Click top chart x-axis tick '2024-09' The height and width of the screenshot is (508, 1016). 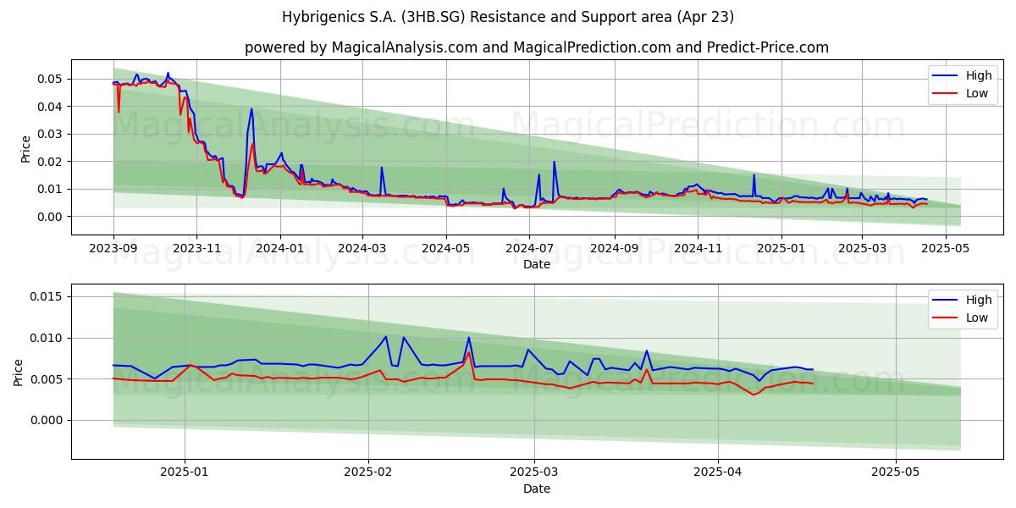tap(614, 249)
